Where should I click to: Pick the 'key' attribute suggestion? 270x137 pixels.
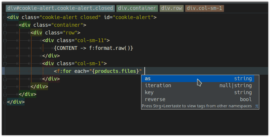coord(198,92)
